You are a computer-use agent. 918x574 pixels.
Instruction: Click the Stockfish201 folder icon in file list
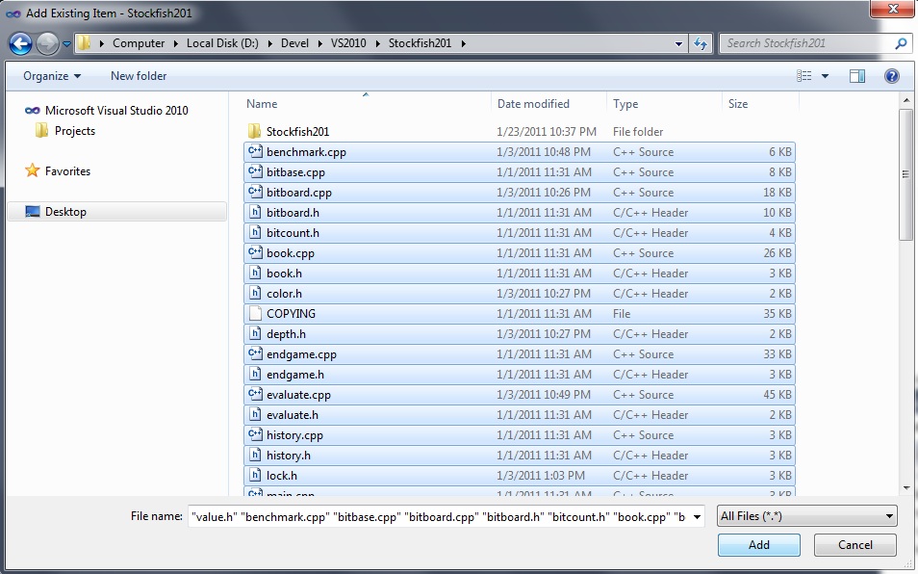pyautogui.click(x=255, y=131)
